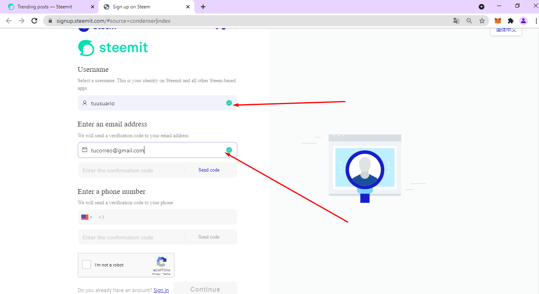Follow the Sign in link
Image resolution: width=539 pixels, height=294 pixels.
coord(161,290)
